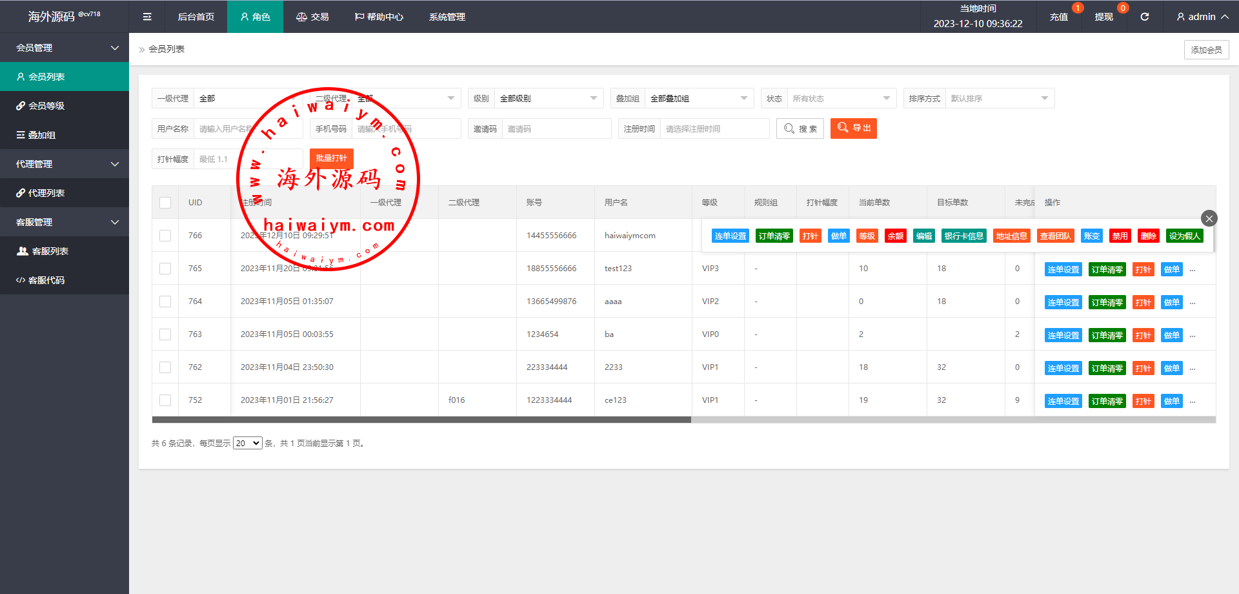Open 会员等级 in the sidebar
The image size is (1239, 594).
(x=46, y=106)
